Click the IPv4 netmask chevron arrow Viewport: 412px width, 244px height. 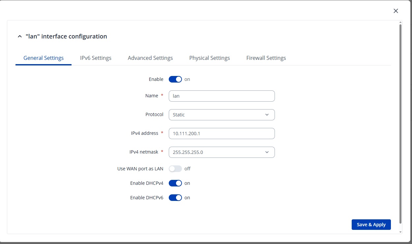(267, 152)
